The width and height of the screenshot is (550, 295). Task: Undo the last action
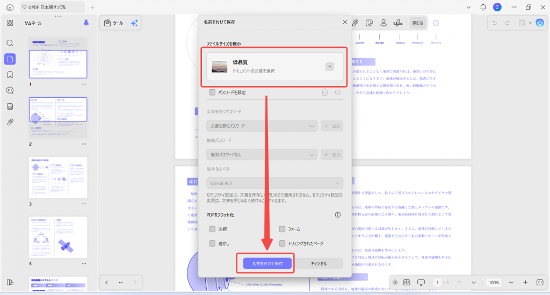[494, 23]
